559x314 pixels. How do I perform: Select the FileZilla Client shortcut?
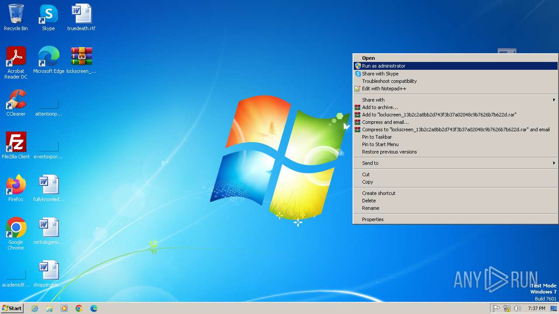pyautogui.click(x=16, y=146)
